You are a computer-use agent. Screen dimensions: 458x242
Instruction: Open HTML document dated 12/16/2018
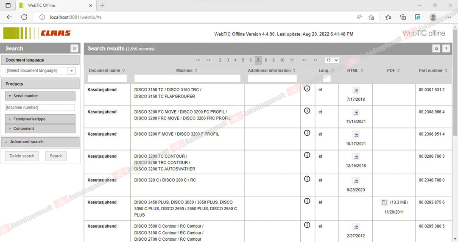(356, 157)
